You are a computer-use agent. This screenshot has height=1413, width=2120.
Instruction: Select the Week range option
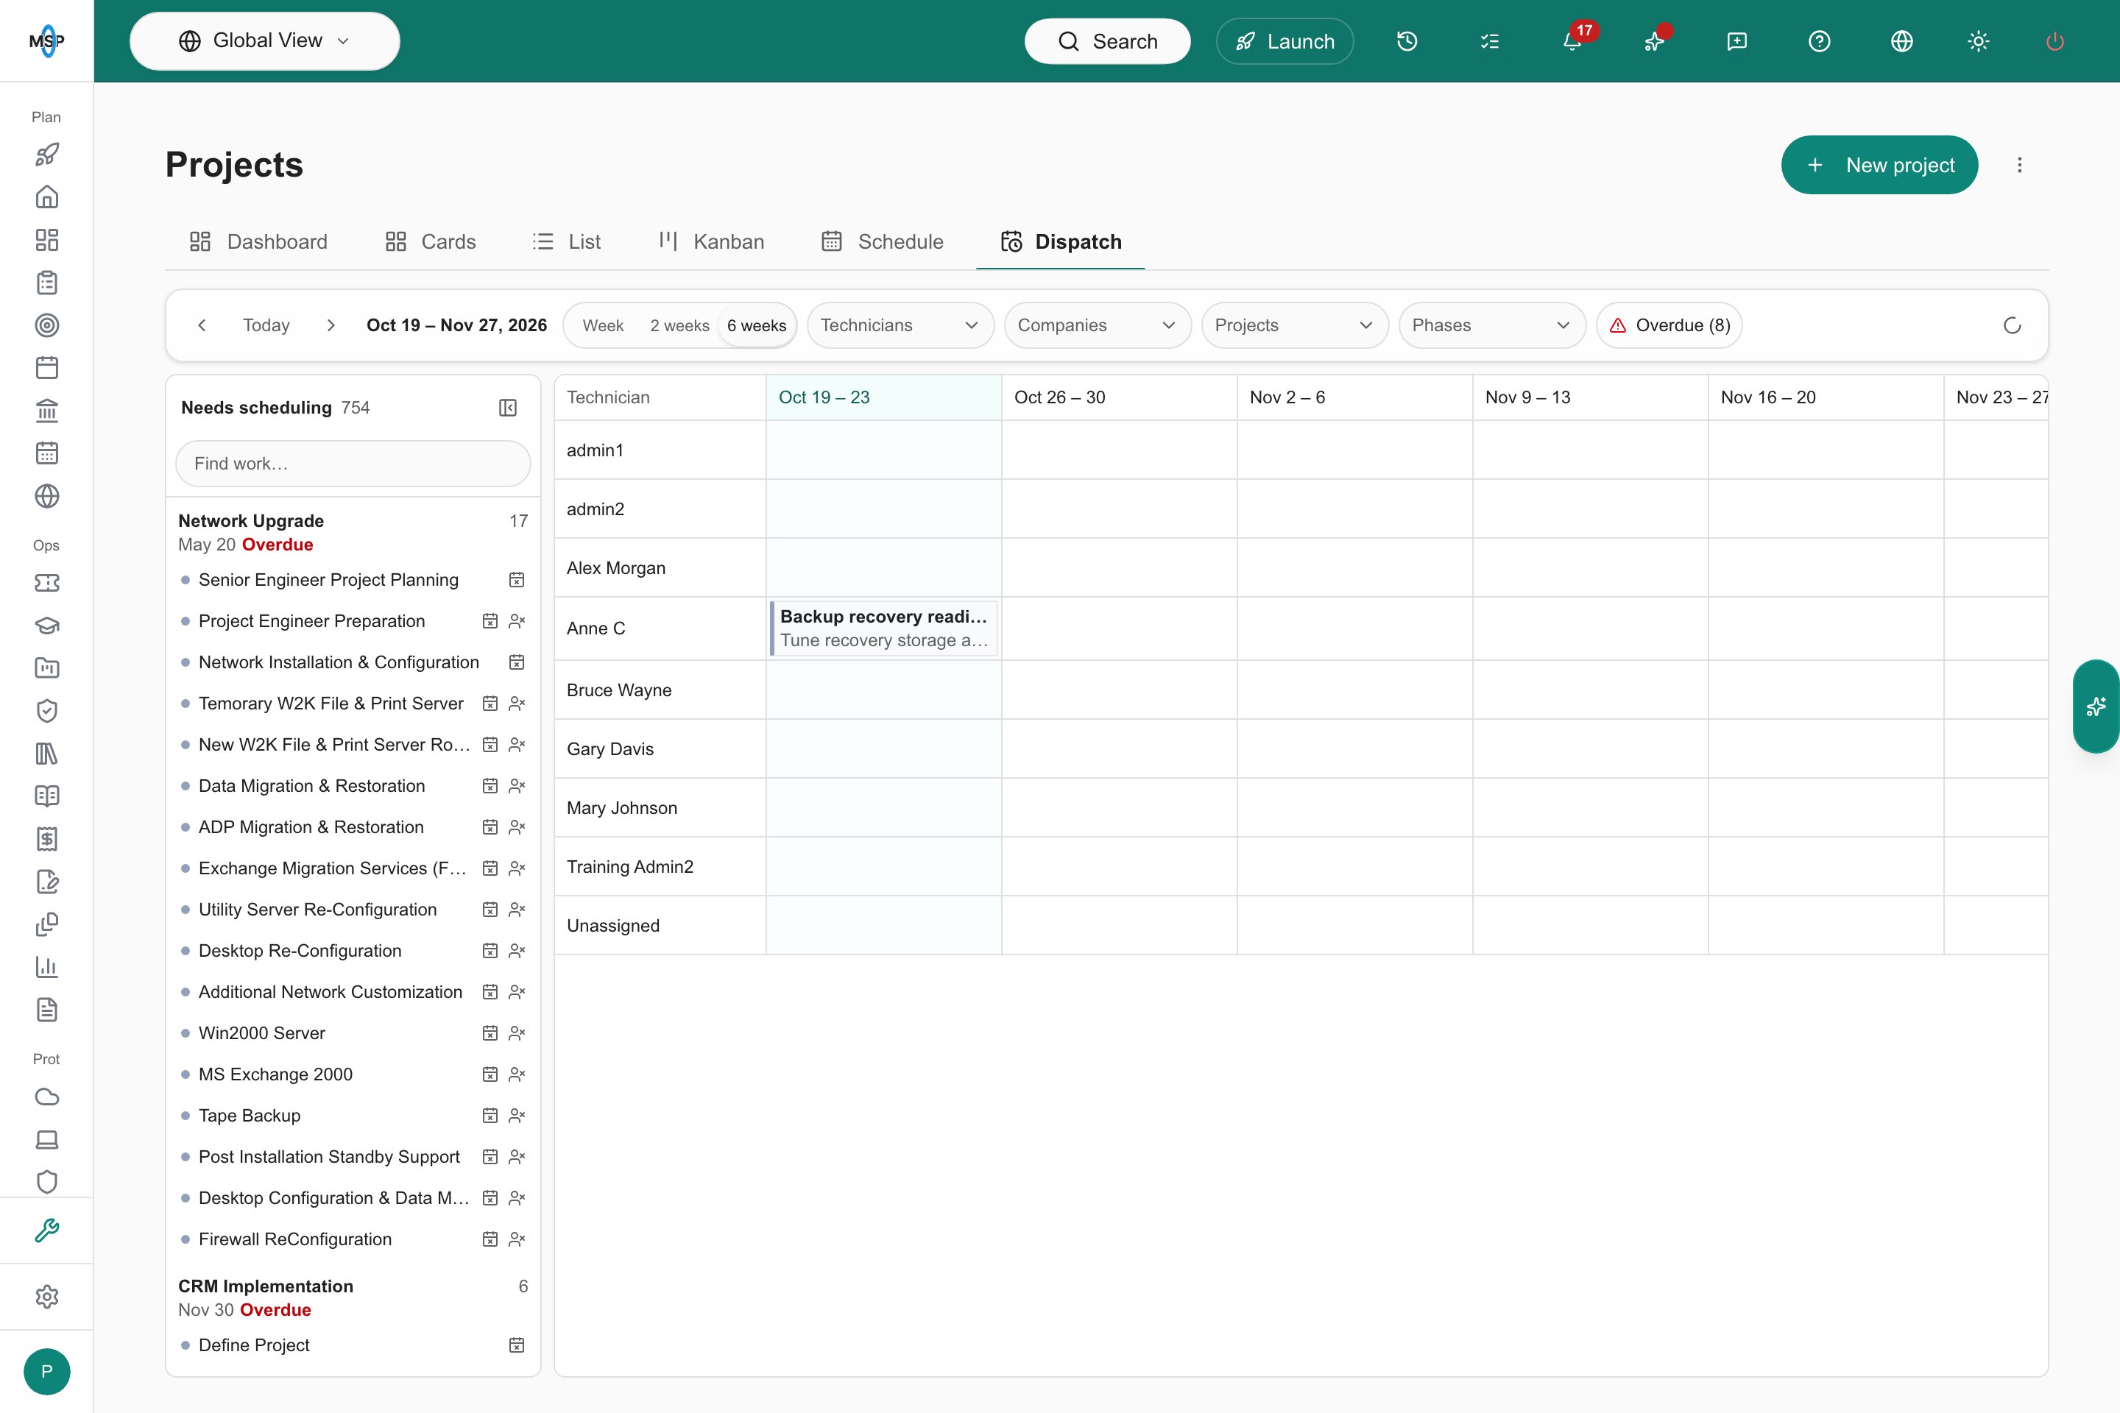(603, 325)
